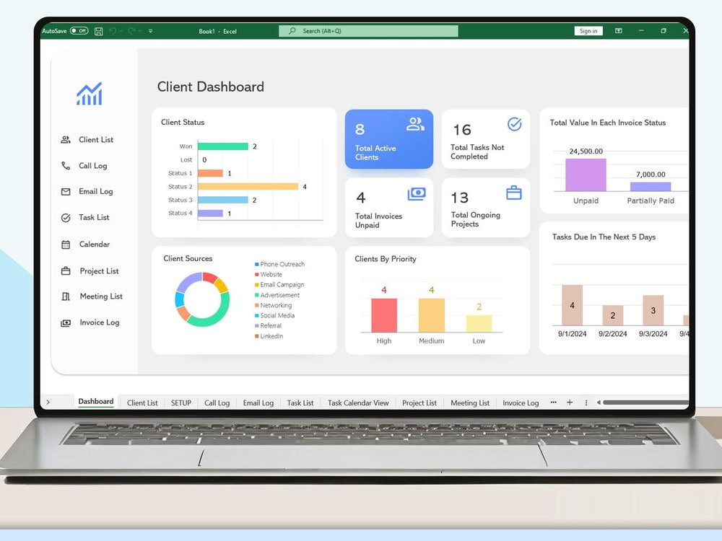Screen dimensions: 722x541
Task: Click the Search (Alt+Q) box
Action: coord(368,31)
